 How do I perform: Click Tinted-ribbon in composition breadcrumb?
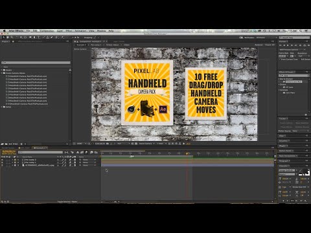point(112,45)
